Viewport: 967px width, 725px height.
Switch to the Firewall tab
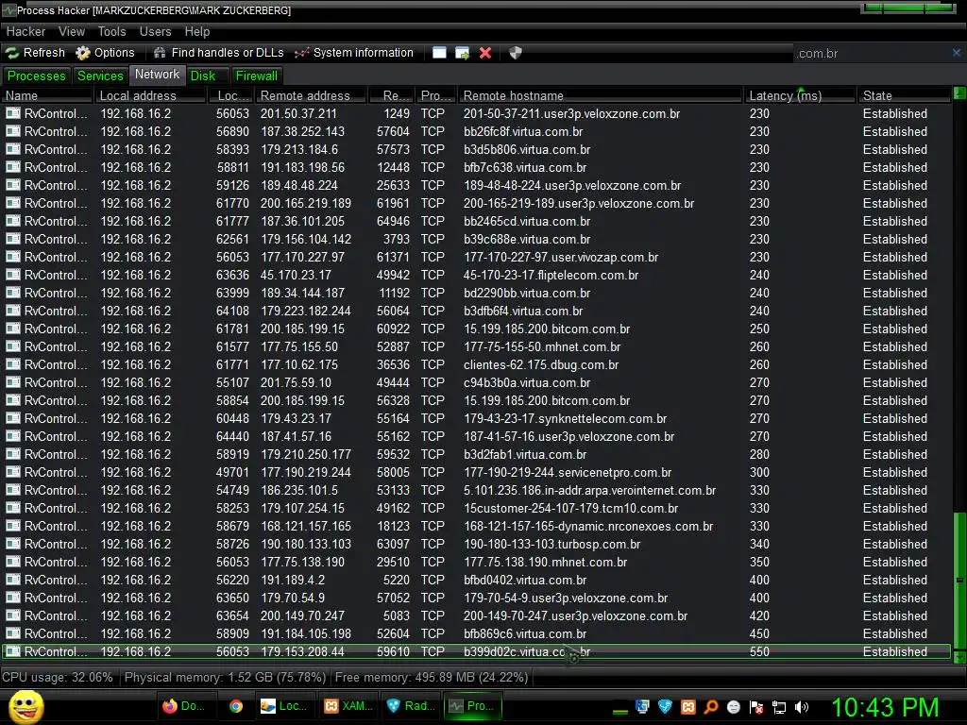point(257,76)
